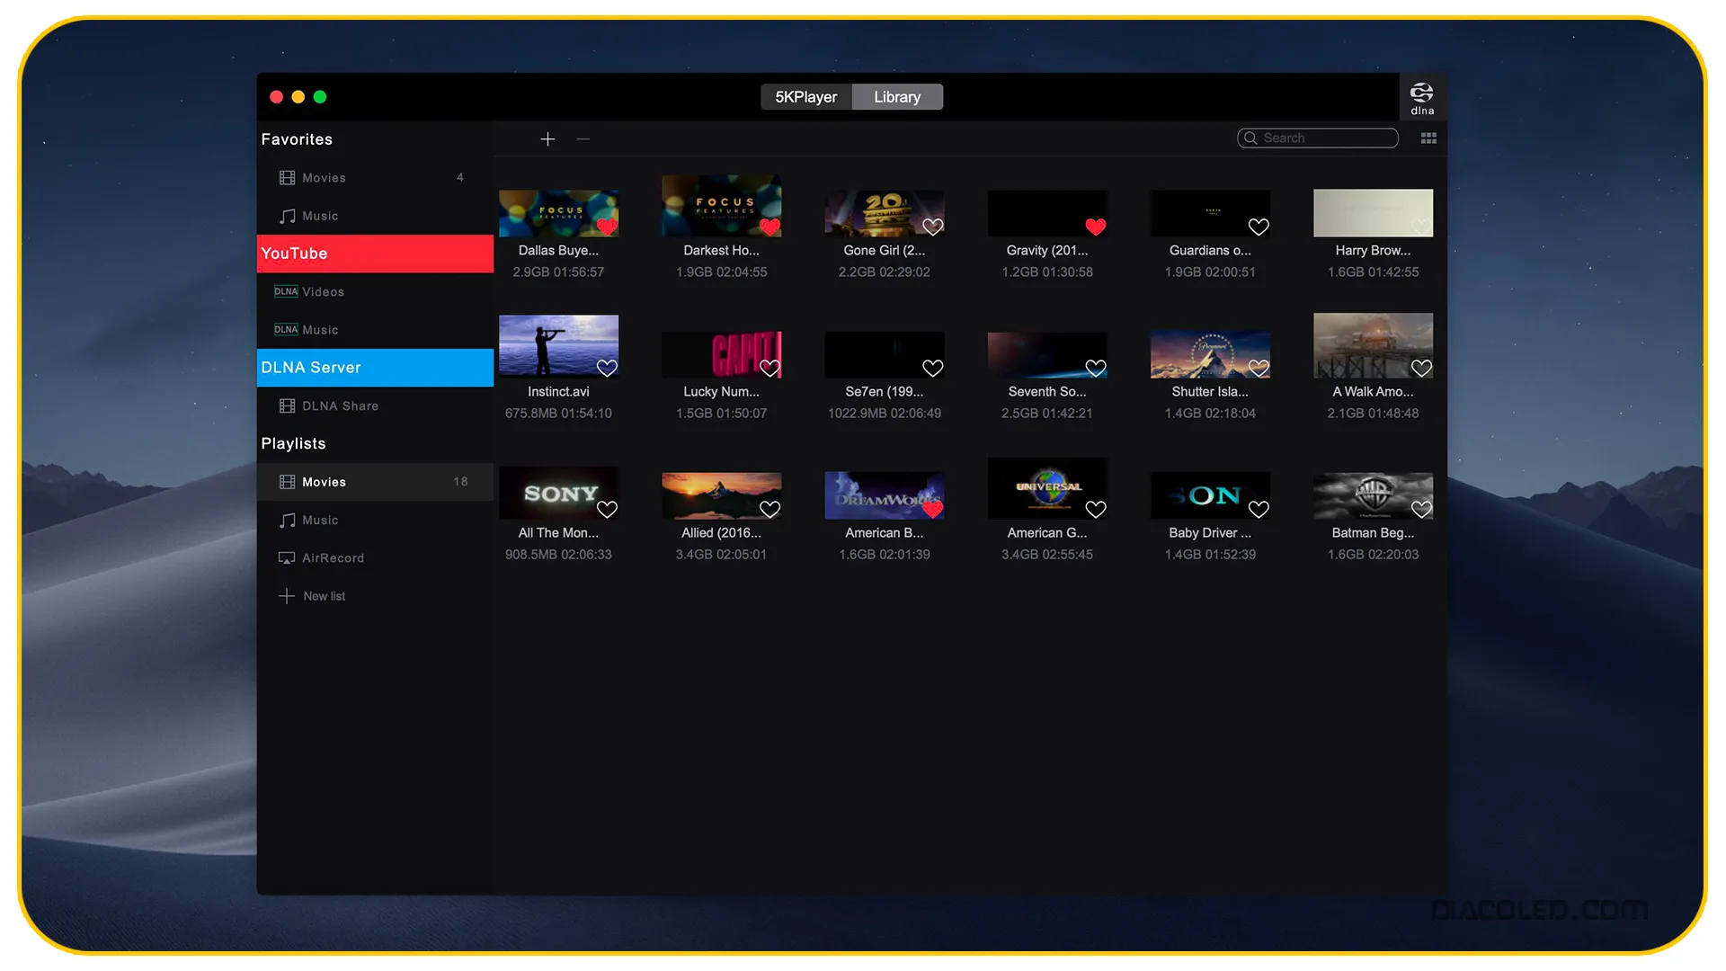Favorite A Walk Among heart icon
Image resolution: width=1726 pixels, height=971 pixels.
pyautogui.click(x=1421, y=368)
